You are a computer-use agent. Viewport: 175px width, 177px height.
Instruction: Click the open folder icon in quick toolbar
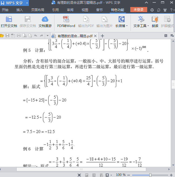tap(2, 36)
